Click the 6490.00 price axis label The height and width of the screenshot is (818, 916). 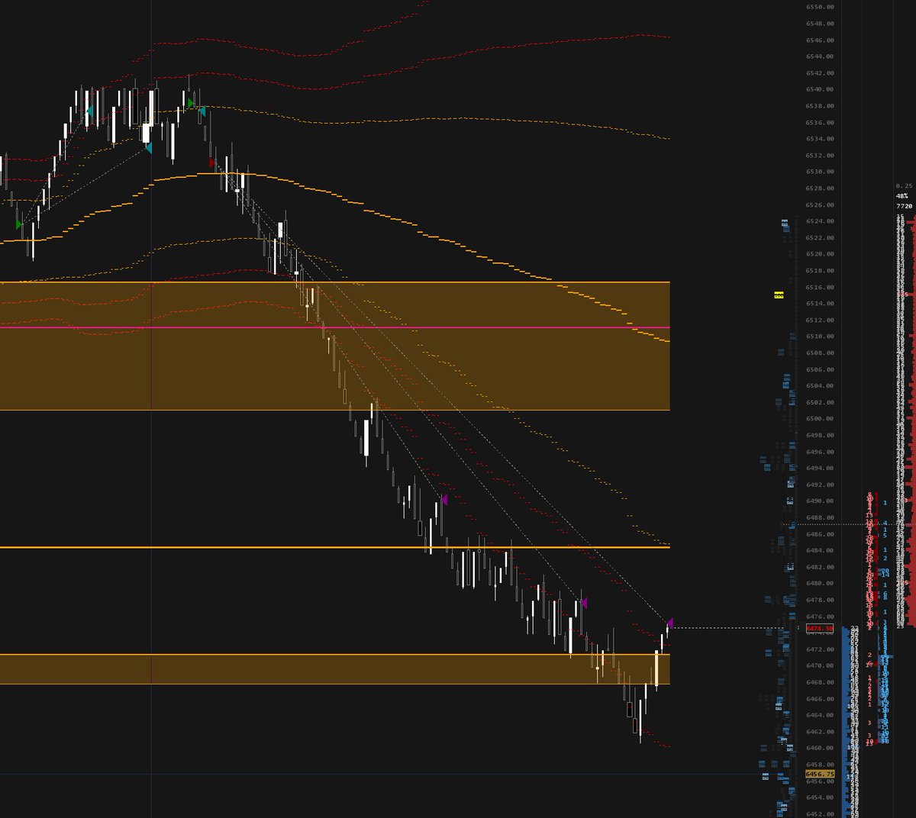(x=819, y=501)
